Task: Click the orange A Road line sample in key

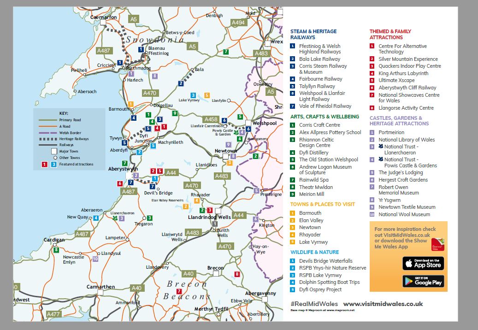Action: click(x=48, y=126)
